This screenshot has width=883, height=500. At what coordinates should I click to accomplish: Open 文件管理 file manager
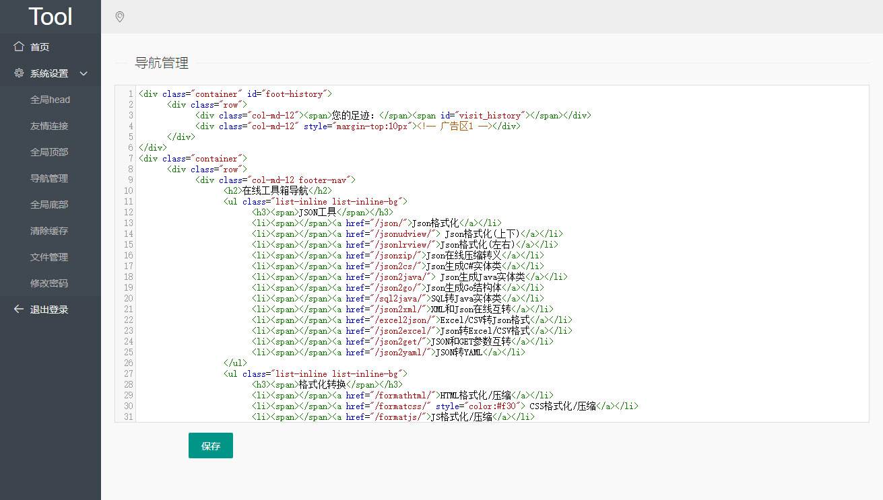49,257
